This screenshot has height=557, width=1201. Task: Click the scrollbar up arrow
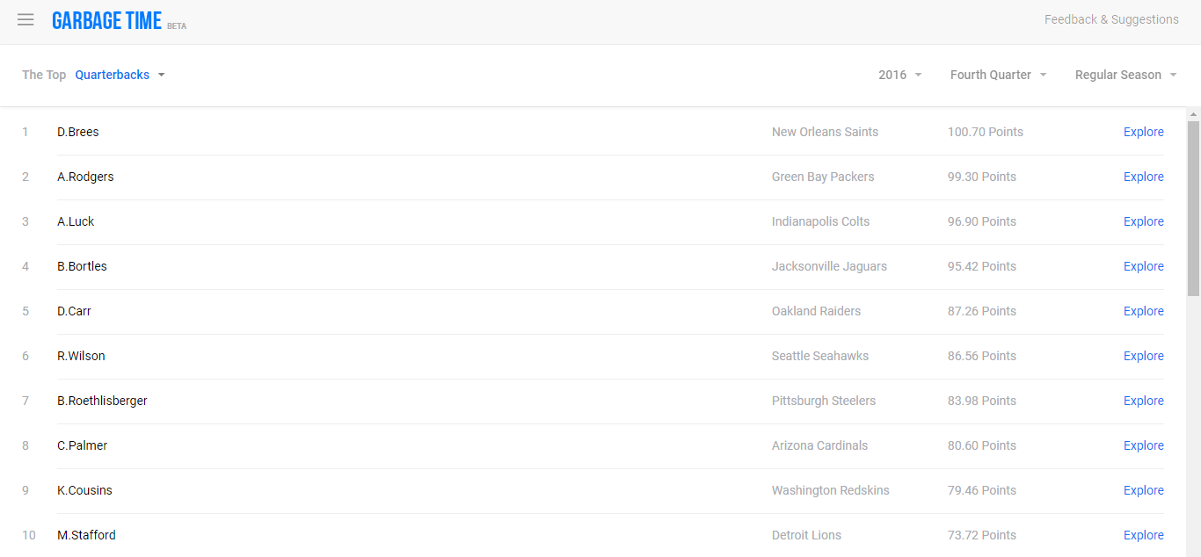click(1193, 114)
